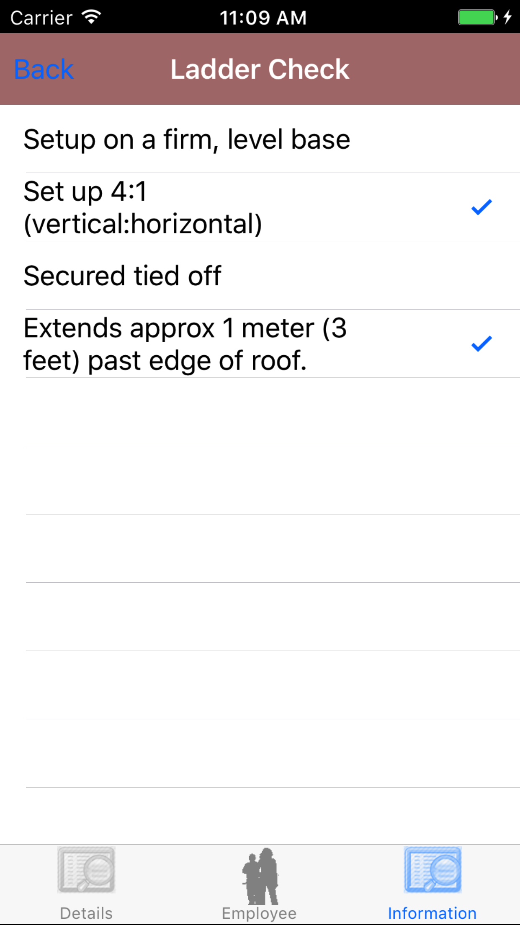Image resolution: width=520 pixels, height=925 pixels.
Task: Switch to the Details tab label
Action: 86,913
